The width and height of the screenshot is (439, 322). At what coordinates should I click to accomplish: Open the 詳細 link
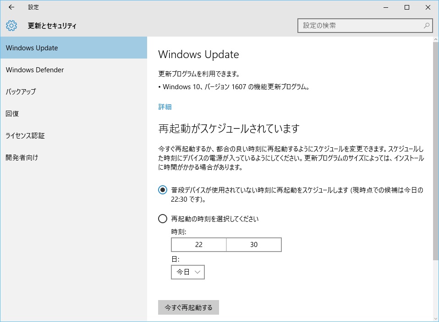click(165, 107)
